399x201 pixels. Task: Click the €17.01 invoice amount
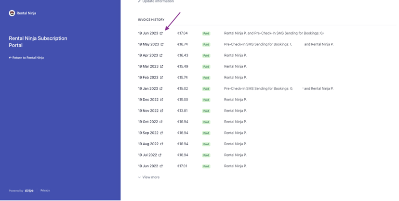(182, 166)
